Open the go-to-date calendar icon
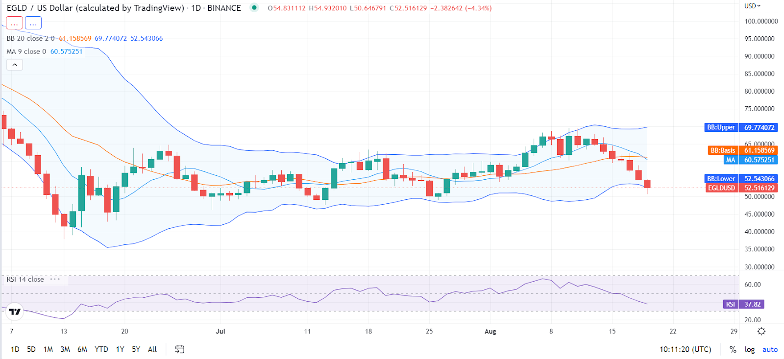Image resolution: width=784 pixels, height=359 pixels. click(x=180, y=349)
